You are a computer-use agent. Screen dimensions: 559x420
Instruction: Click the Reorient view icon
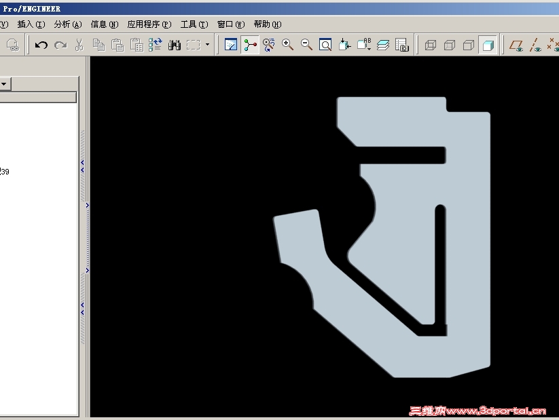[344, 45]
